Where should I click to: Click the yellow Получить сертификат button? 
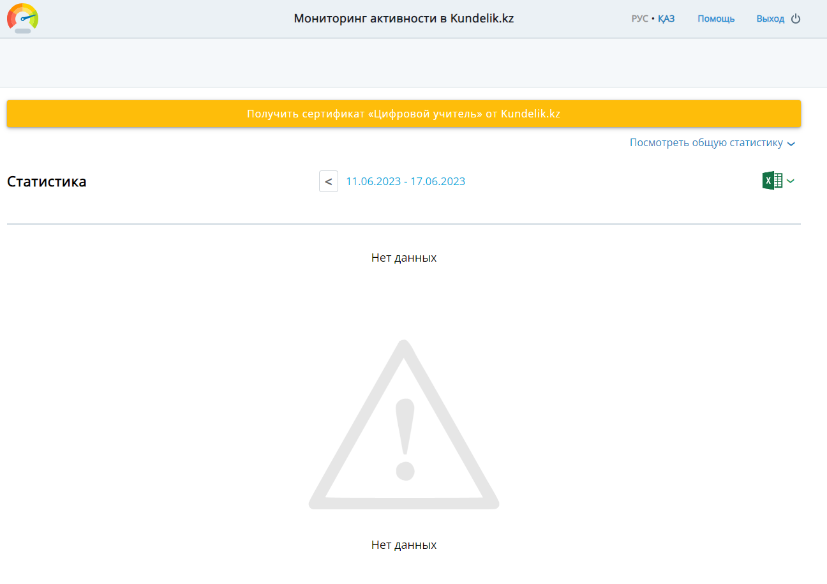404,114
